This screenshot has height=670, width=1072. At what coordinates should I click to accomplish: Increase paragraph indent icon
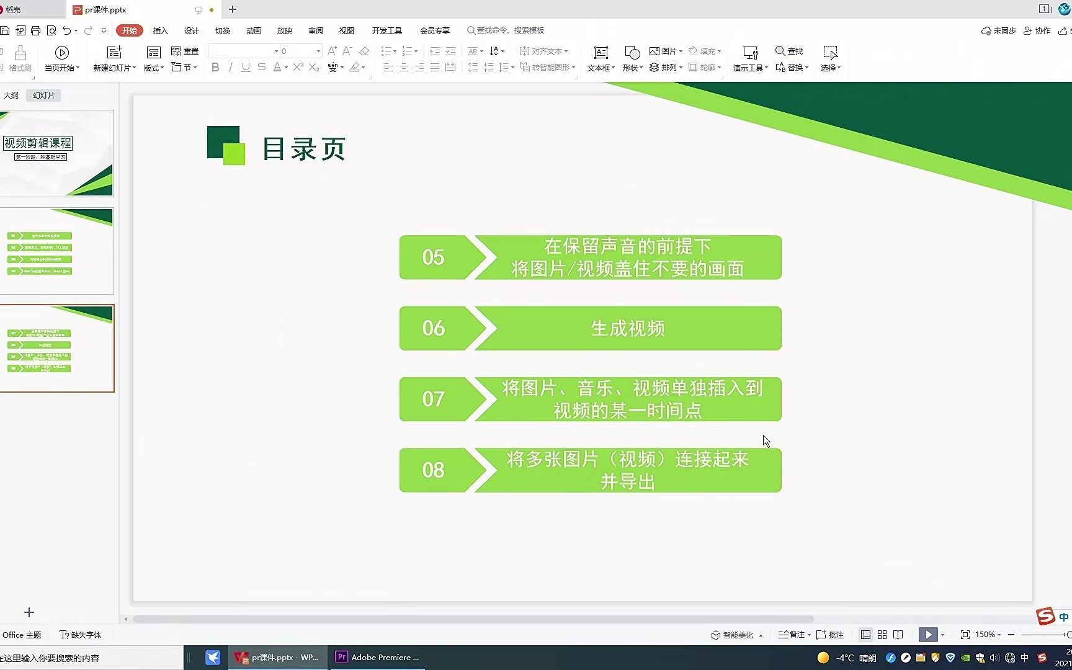point(450,51)
